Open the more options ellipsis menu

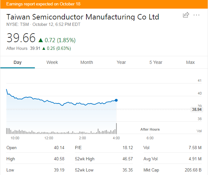(196, 15)
